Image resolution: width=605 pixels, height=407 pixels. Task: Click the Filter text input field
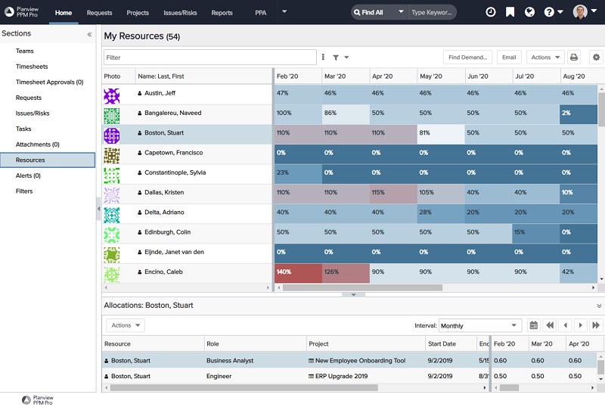click(210, 57)
